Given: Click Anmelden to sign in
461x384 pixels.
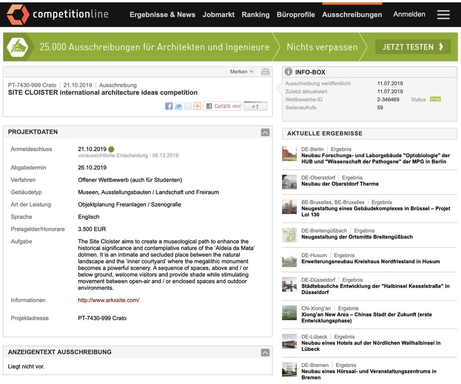Looking at the screenshot, I should click(409, 14).
